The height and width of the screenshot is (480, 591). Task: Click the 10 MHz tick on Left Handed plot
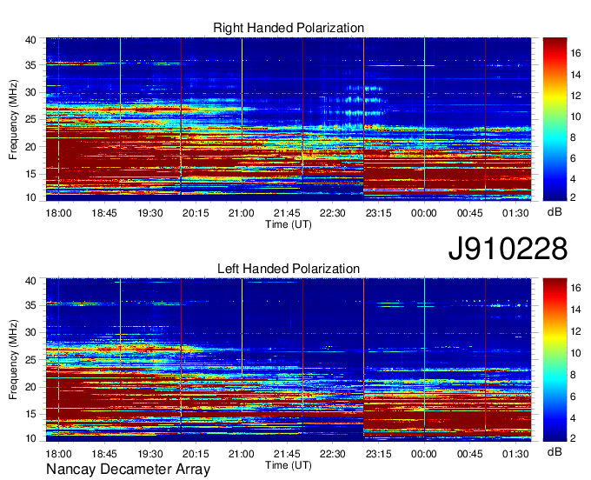pos(30,438)
